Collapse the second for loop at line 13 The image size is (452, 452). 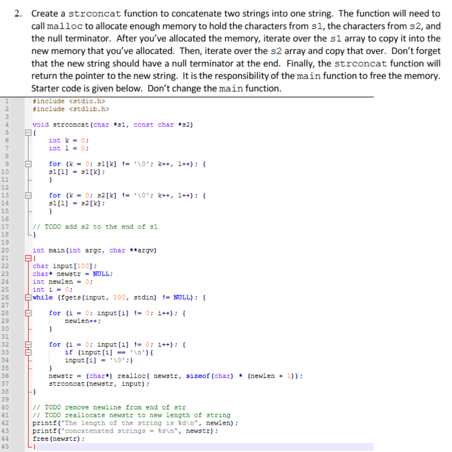[28, 195]
